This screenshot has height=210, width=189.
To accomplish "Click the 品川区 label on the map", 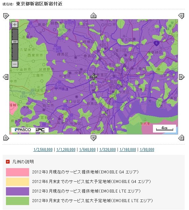I will tap(104, 117).
